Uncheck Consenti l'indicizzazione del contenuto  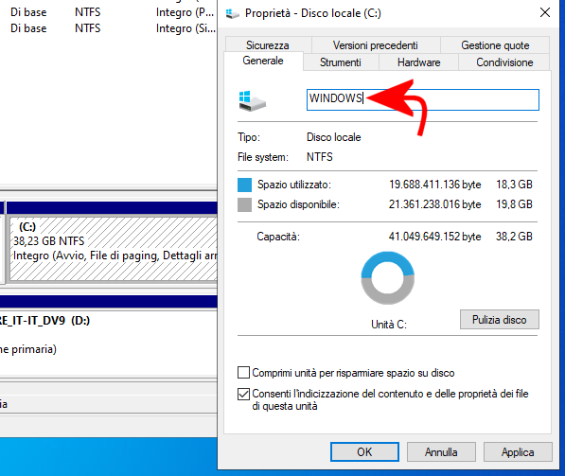pos(243,394)
